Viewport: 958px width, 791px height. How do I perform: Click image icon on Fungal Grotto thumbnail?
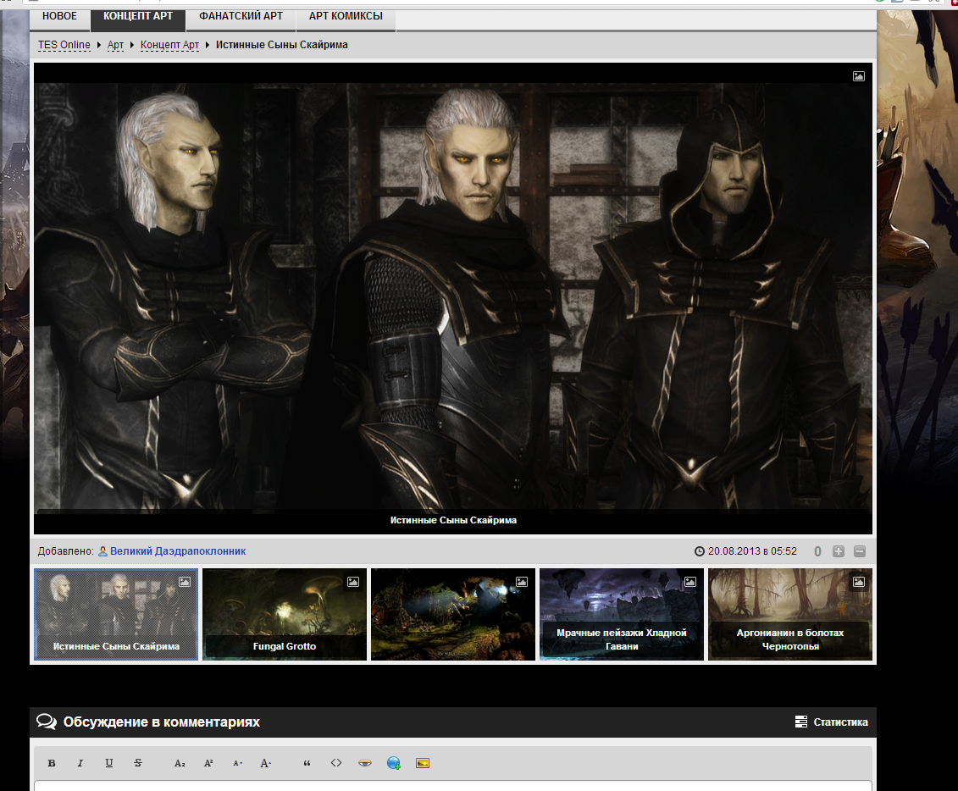pos(353,582)
